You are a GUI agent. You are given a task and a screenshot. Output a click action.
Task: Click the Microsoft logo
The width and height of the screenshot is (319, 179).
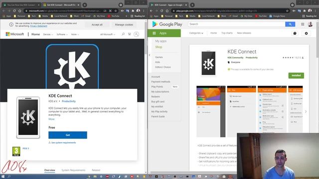[x=15, y=34]
